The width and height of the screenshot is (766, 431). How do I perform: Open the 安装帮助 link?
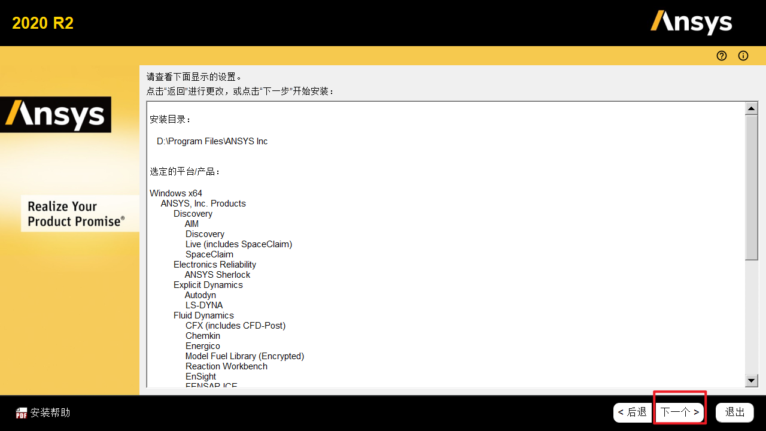click(x=50, y=412)
